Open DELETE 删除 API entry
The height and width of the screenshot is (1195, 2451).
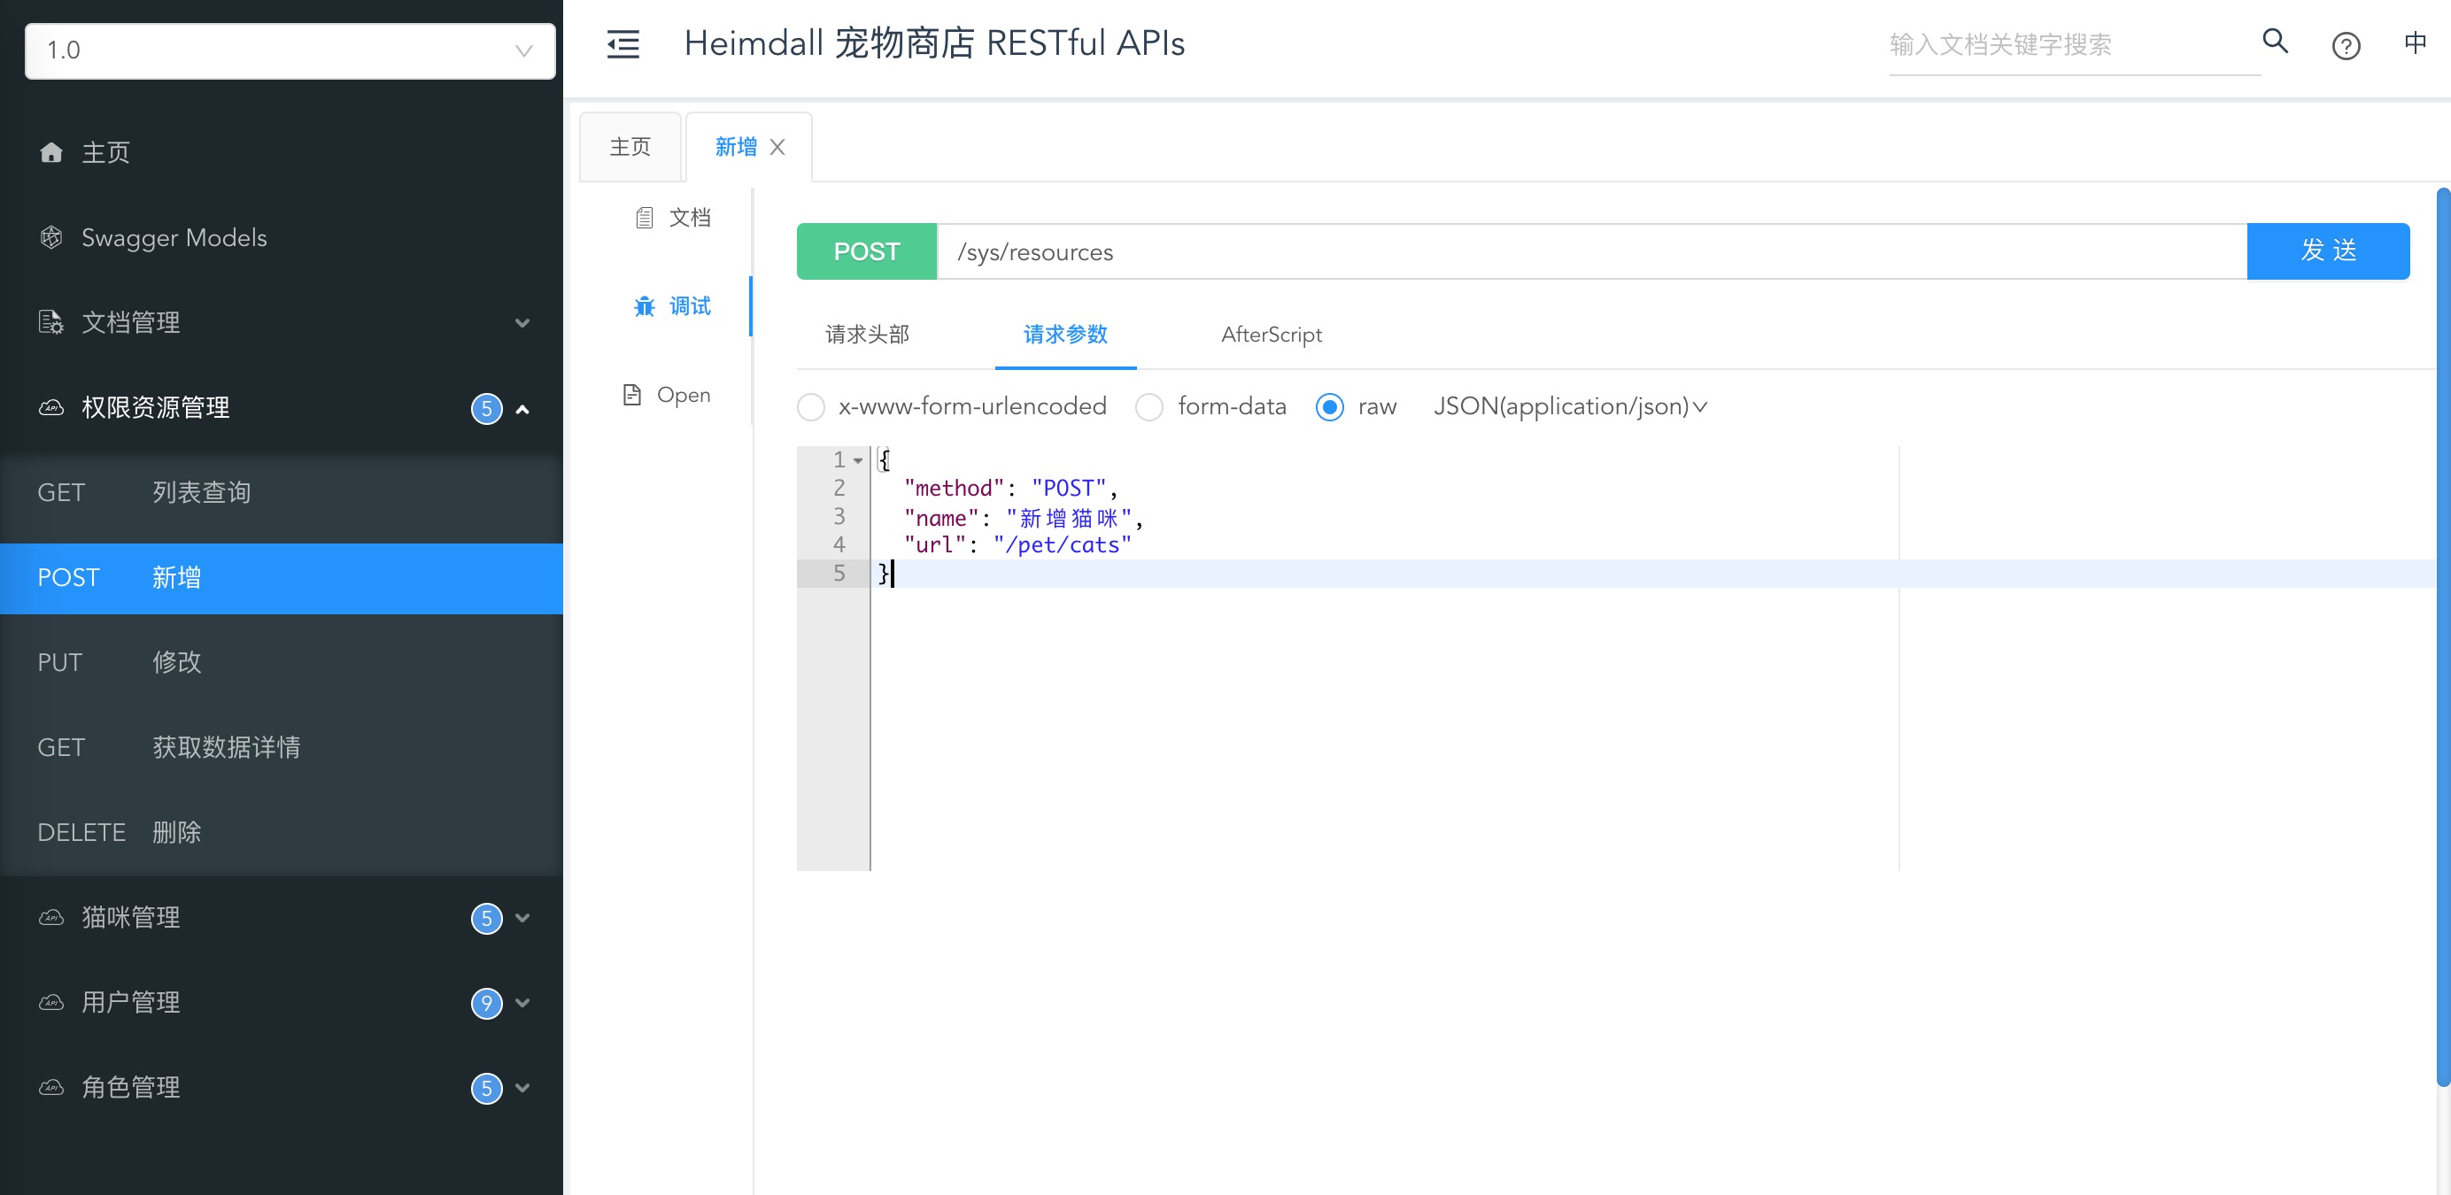coord(282,832)
